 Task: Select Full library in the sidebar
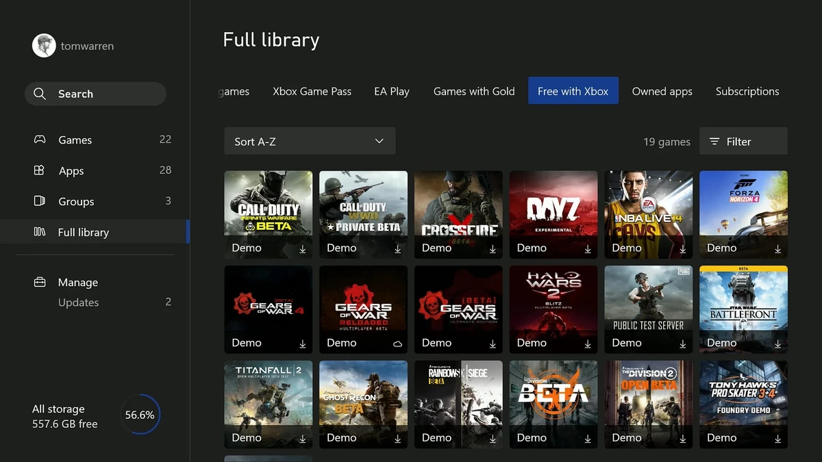84,232
